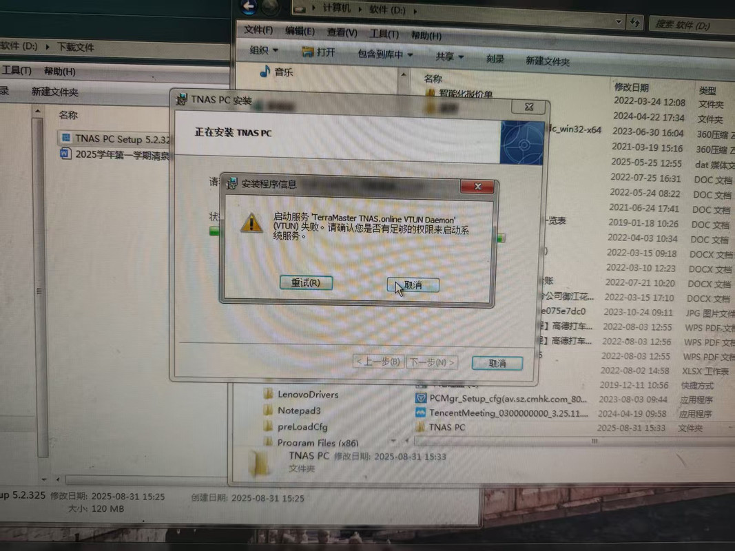Click the warning triangle icon in dialog
This screenshot has width=735, height=551.
pyautogui.click(x=251, y=223)
